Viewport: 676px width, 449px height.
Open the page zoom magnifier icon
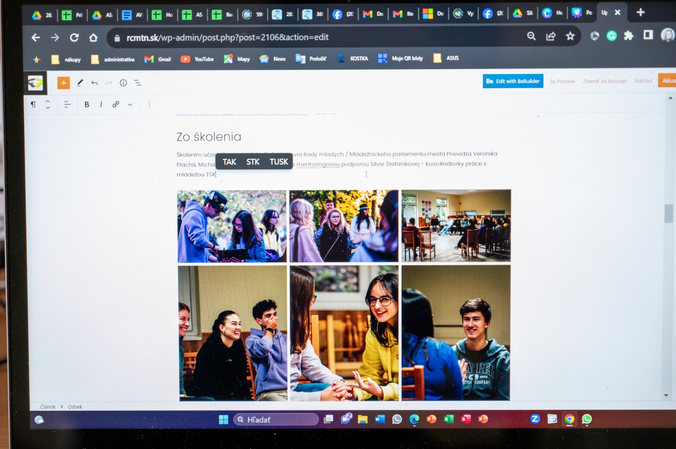(531, 36)
